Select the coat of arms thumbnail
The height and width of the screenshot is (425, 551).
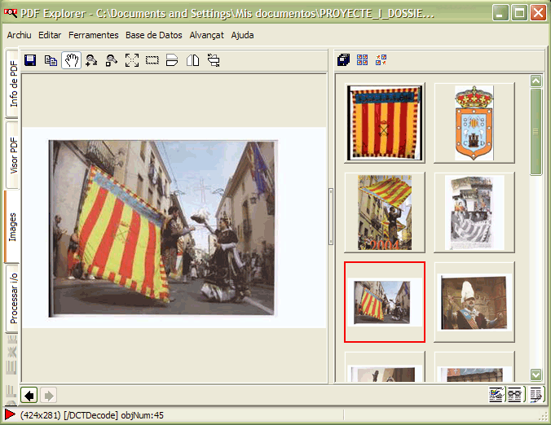[x=474, y=123]
